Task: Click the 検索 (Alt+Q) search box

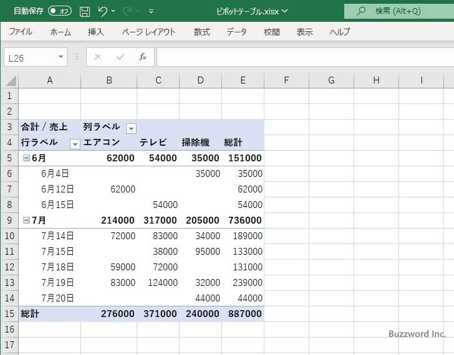Action: coord(399,11)
